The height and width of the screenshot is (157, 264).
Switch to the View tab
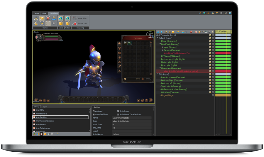[x=44, y=13]
